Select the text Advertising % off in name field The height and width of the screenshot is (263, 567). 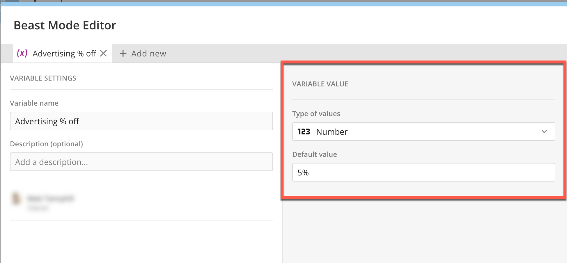tap(47, 121)
